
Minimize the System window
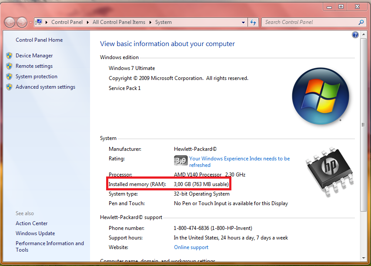tap(329, 7)
